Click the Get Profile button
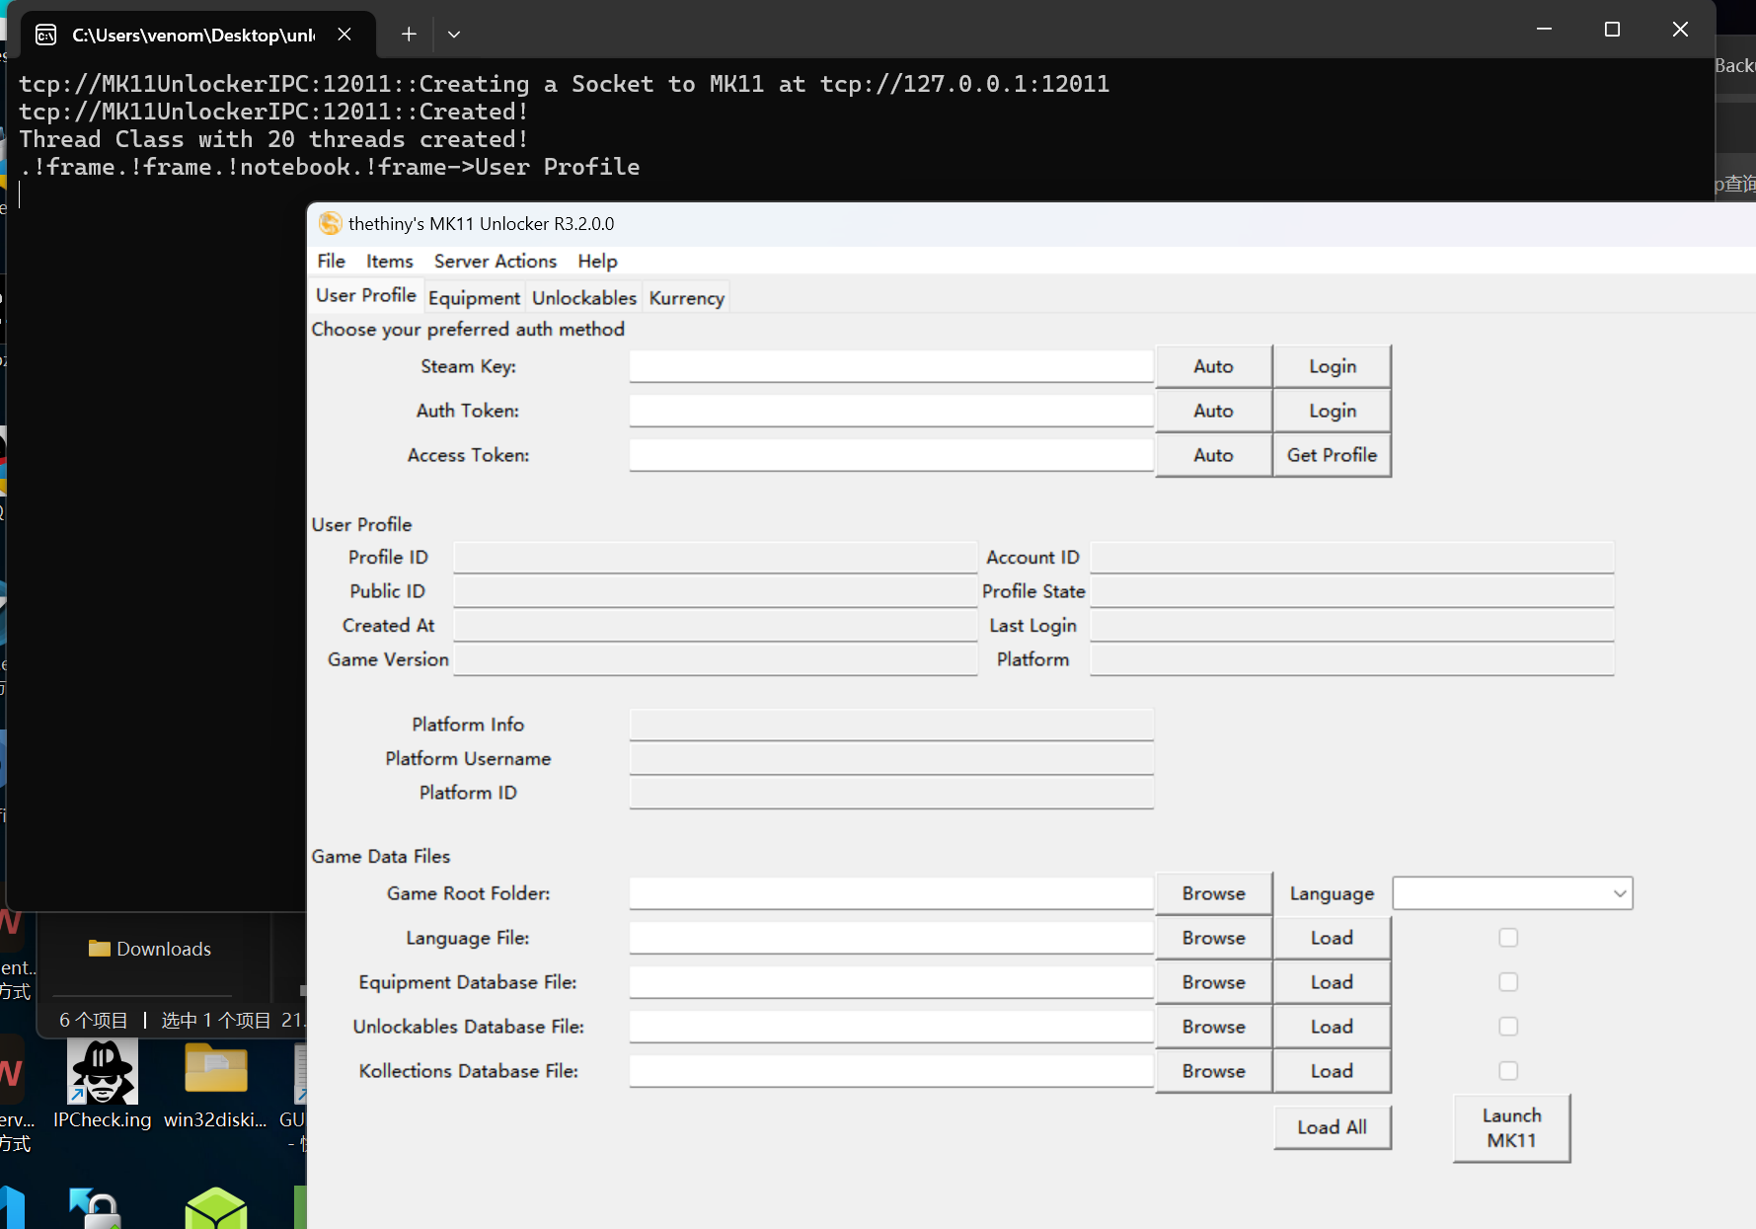 tap(1332, 455)
